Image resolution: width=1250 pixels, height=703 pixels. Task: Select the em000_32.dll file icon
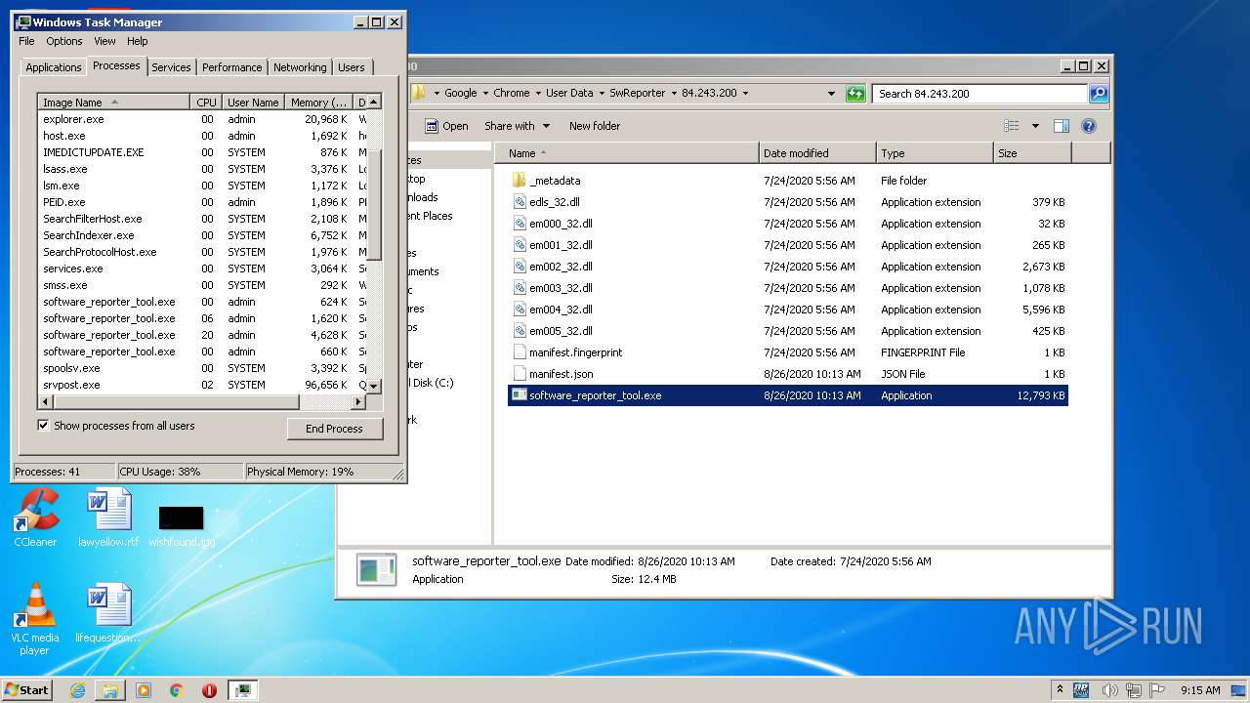520,224
